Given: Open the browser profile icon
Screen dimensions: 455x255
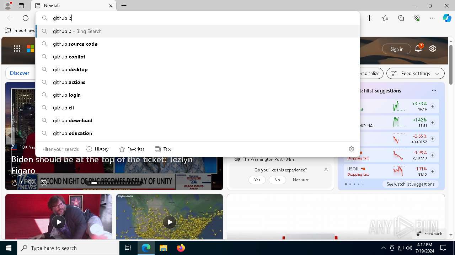Looking at the screenshot, I should click(x=7, y=6).
